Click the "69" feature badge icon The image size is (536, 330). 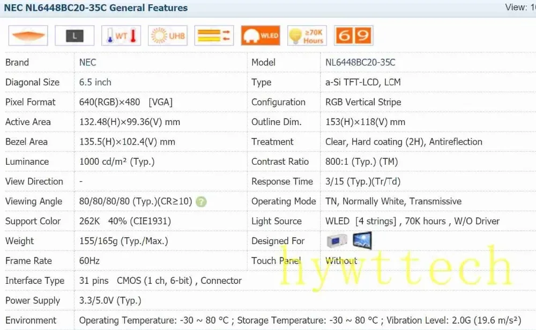[x=353, y=35]
